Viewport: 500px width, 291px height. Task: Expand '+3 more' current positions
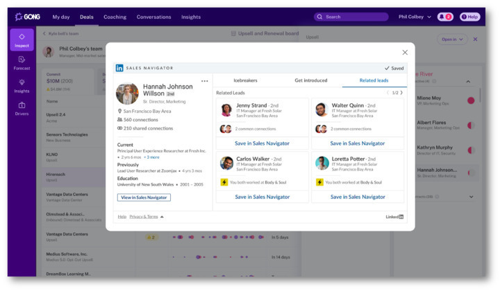(151, 157)
